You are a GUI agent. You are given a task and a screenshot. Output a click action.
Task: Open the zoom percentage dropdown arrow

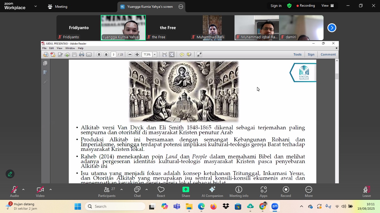tap(155, 55)
